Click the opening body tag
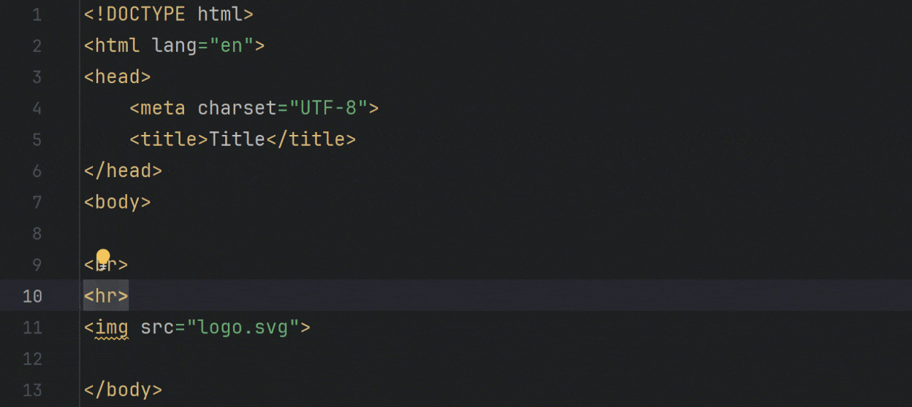912x407 pixels. click(118, 202)
